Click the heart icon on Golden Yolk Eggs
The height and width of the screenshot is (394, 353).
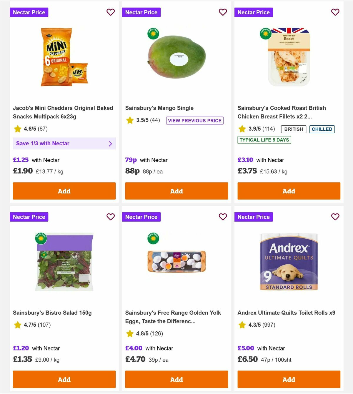223,217
